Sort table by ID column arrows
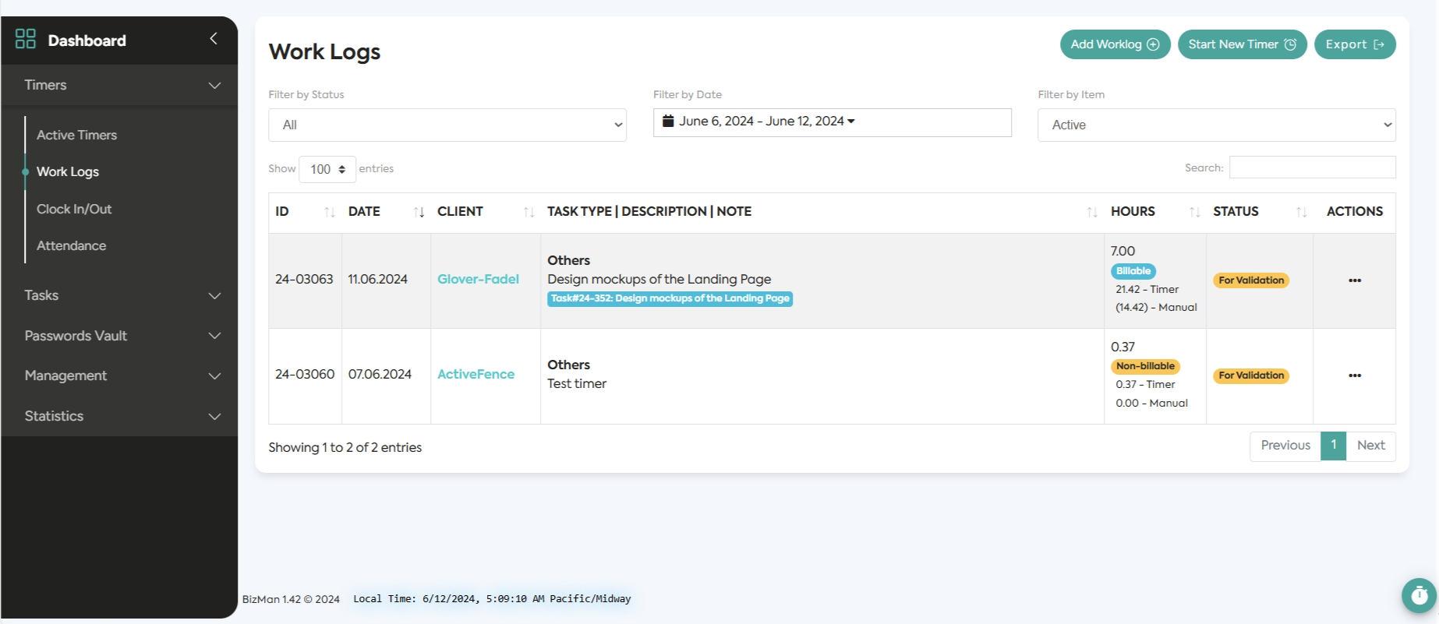The image size is (1439, 624). coord(330,212)
